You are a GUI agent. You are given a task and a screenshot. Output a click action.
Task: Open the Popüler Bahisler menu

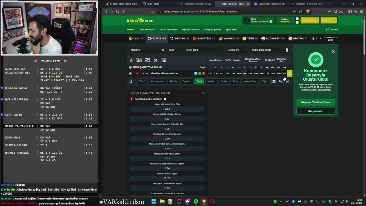[190, 29]
